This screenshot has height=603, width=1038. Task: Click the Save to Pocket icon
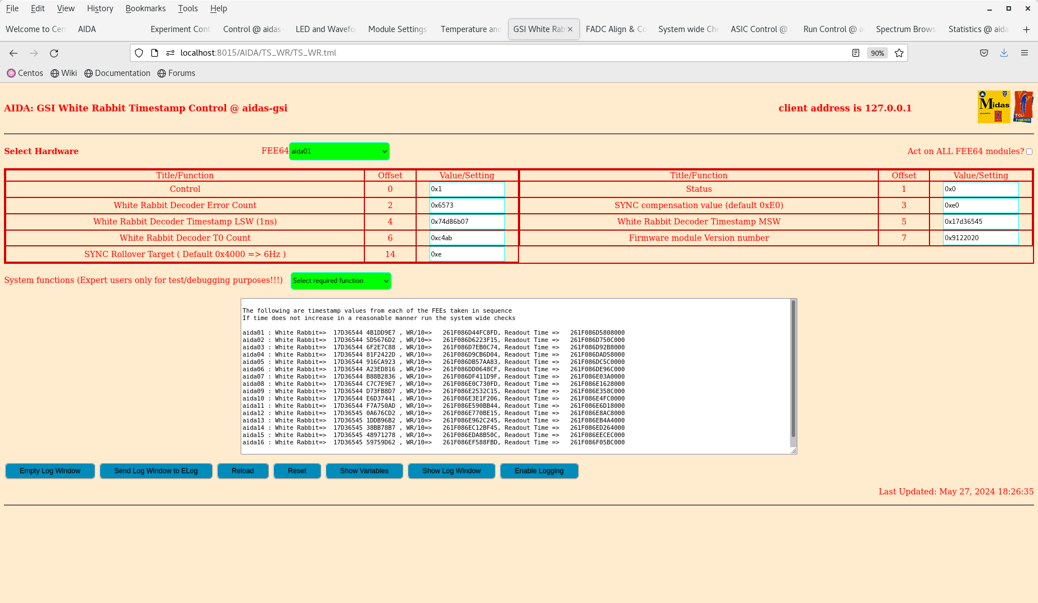pyautogui.click(x=983, y=53)
